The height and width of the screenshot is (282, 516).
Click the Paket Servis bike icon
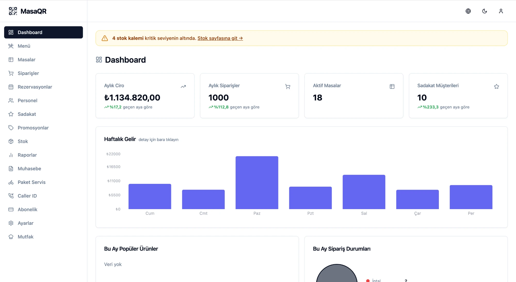coord(11,182)
